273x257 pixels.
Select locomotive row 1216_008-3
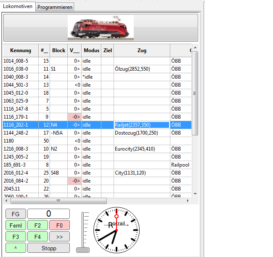click(21, 149)
